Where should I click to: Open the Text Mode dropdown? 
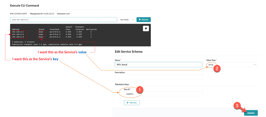pos(127,20)
